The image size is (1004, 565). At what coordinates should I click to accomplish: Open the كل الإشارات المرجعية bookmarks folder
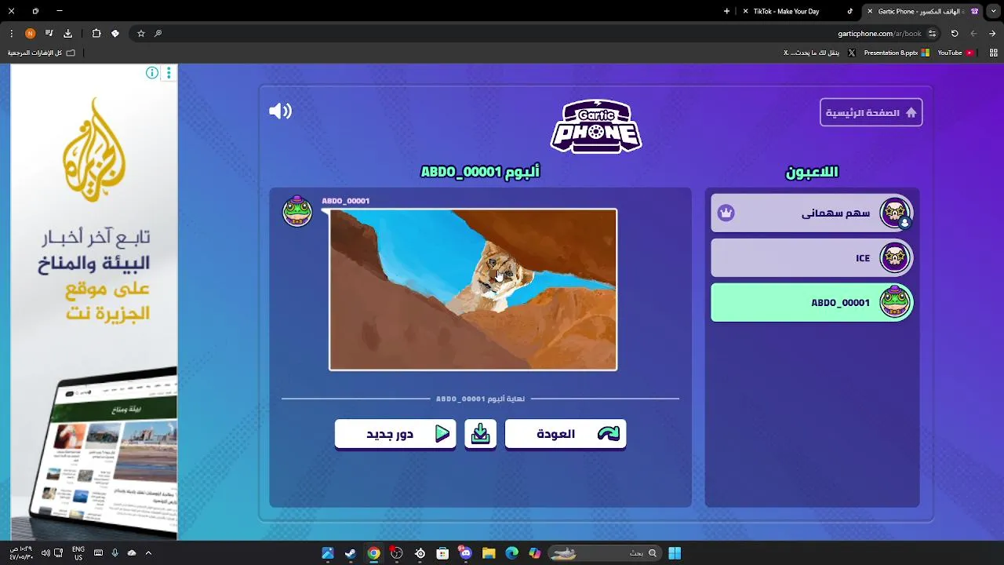42,53
